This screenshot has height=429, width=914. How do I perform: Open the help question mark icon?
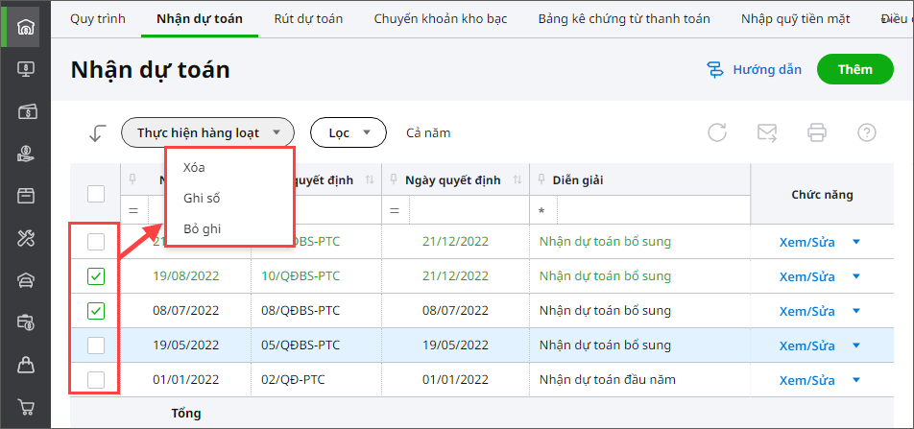point(867,132)
